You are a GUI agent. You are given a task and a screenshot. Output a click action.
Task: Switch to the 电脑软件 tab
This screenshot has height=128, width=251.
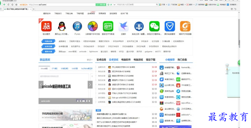pyautogui.click(x=126, y=60)
